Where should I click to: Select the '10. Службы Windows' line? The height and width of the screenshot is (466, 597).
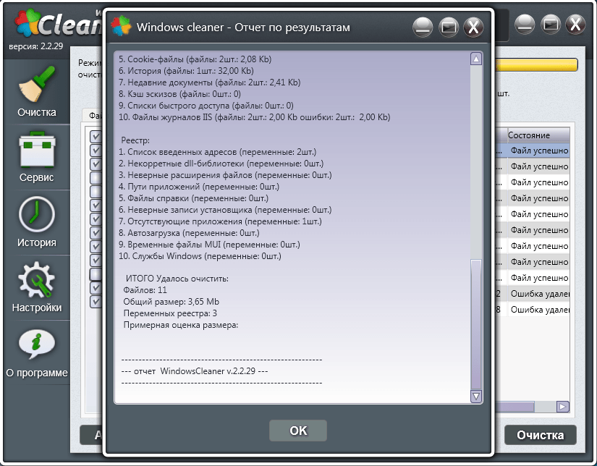tap(200, 256)
